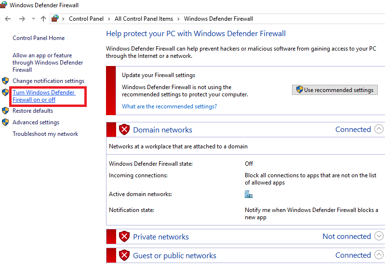The image size is (385, 264).
Task: Click Connected status of Guest or public networks
Action: pyautogui.click(x=353, y=255)
